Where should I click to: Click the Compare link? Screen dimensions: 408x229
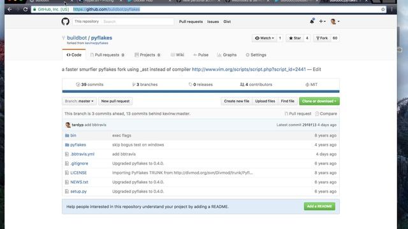point(326,114)
